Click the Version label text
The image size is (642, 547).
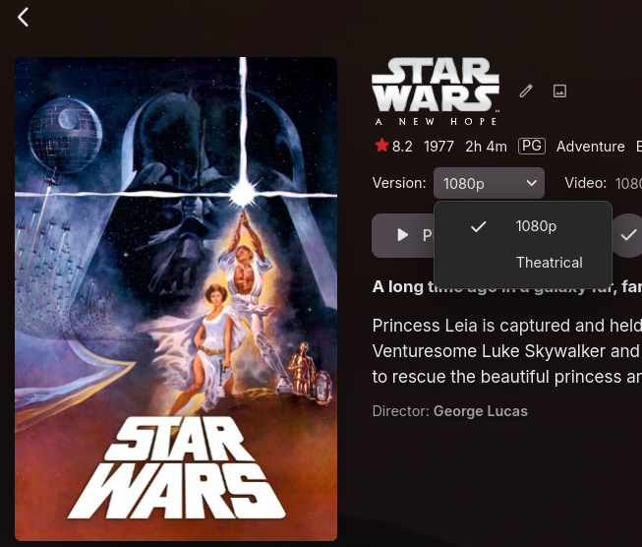(398, 183)
